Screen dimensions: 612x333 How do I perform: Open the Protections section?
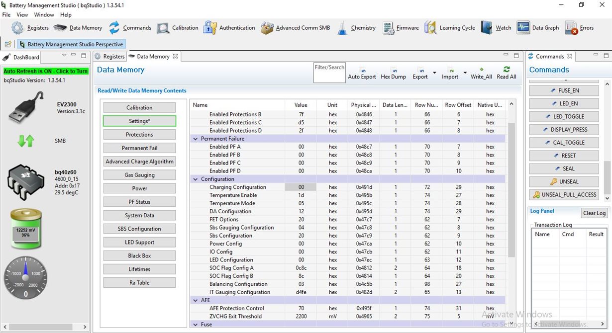[139, 135]
